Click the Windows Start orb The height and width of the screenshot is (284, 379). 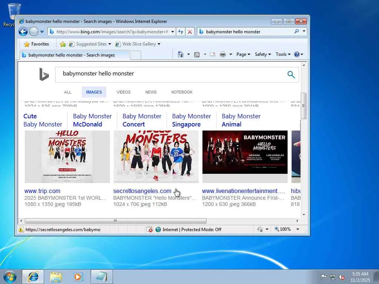(x=10, y=277)
